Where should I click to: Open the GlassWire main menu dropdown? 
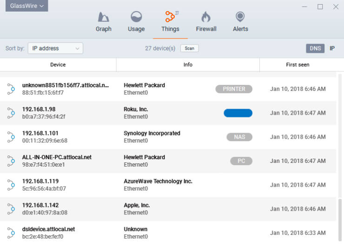click(27, 6)
